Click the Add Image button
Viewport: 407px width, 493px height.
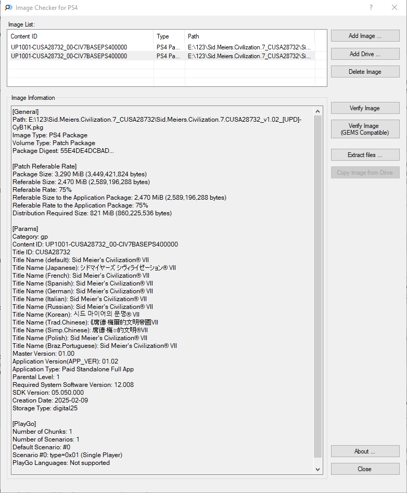[x=365, y=36]
